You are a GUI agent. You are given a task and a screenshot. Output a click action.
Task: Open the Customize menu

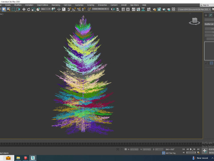coord(79,5)
